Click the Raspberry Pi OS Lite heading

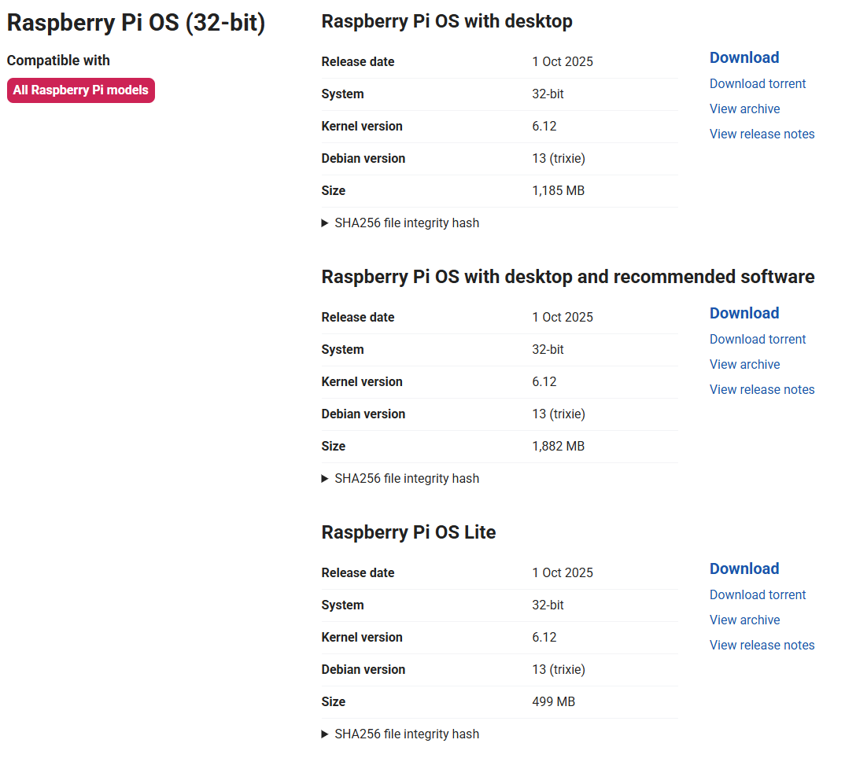(408, 532)
